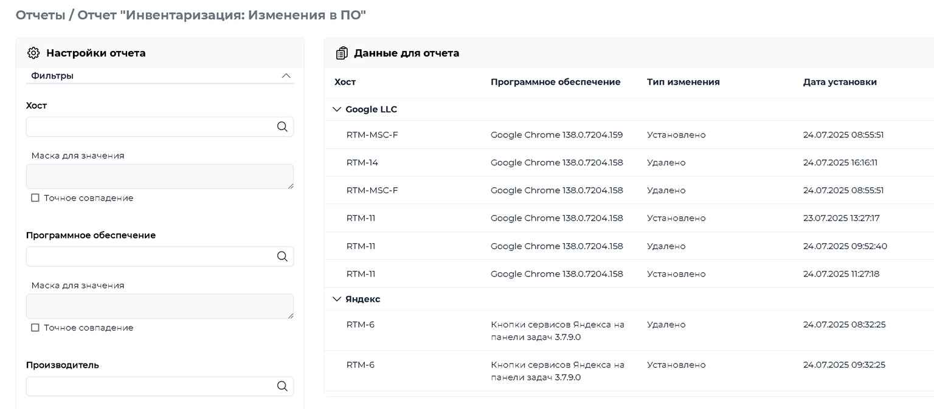This screenshot has height=409, width=934.
Task: Tick Точное совпадение under the Хост mask
Action: (35, 198)
